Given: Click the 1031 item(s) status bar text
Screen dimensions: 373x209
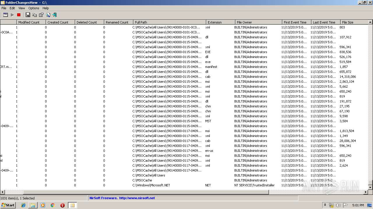Looking at the screenshot, I should click(17, 198).
